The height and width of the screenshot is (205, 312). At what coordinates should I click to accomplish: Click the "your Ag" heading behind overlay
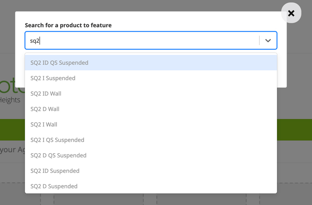(12, 150)
